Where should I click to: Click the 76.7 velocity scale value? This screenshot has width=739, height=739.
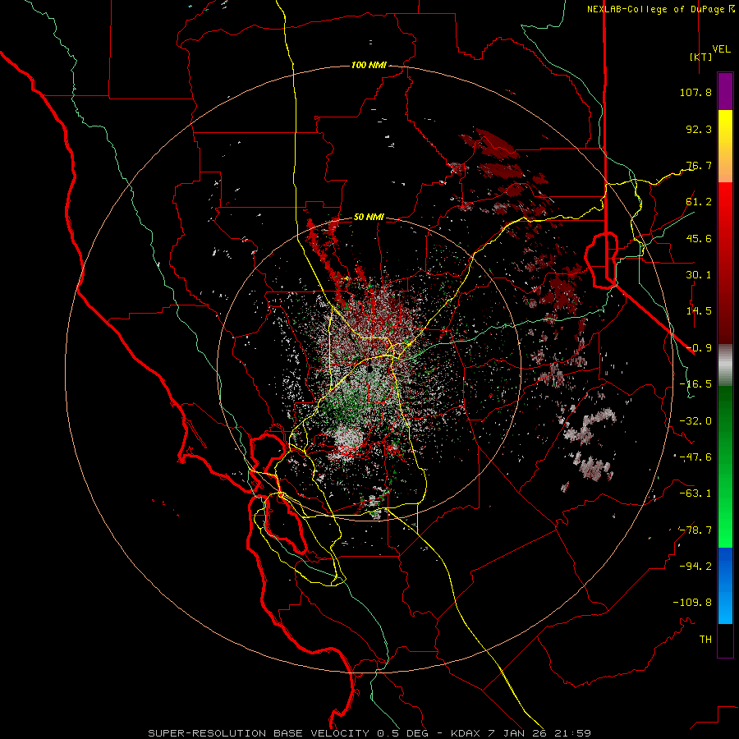coord(699,165)
